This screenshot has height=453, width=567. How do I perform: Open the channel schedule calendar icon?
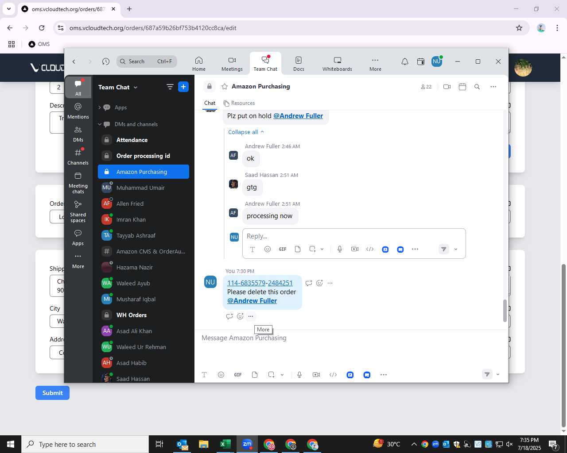pyautogui.click(x=462, y=87)
